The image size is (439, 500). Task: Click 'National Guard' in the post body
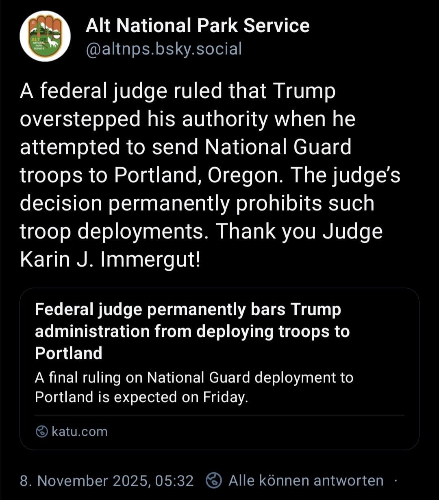point(278,147)
